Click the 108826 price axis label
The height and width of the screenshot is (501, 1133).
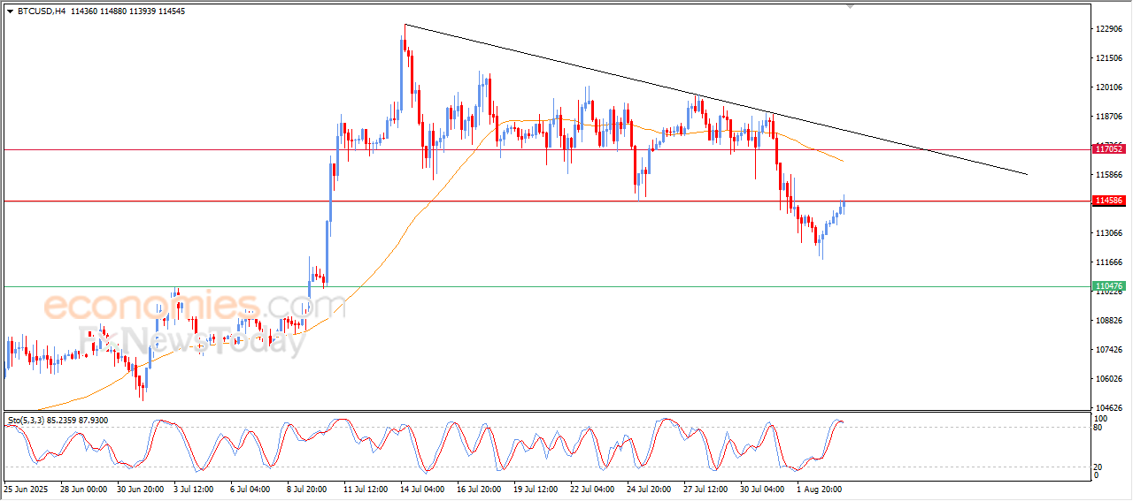pyautogui.click(x=1109, y=321)
